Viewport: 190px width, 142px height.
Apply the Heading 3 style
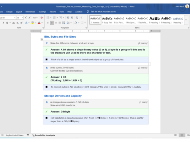pyautogui.click(x=178, y=20)
